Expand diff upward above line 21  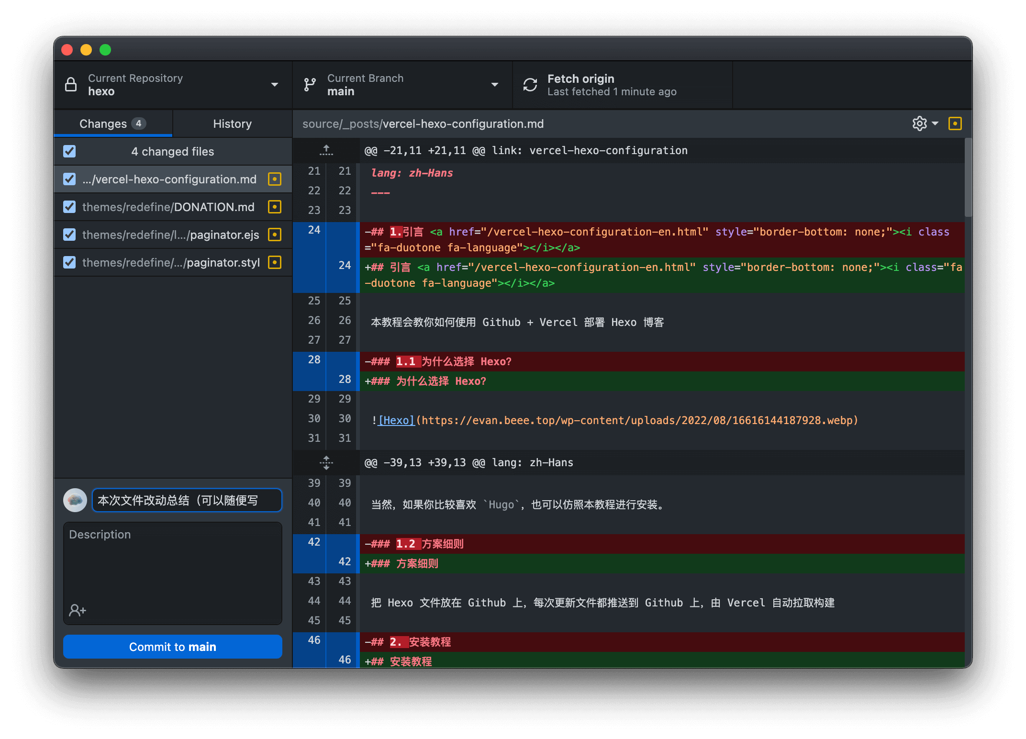[x=326, y=150]
